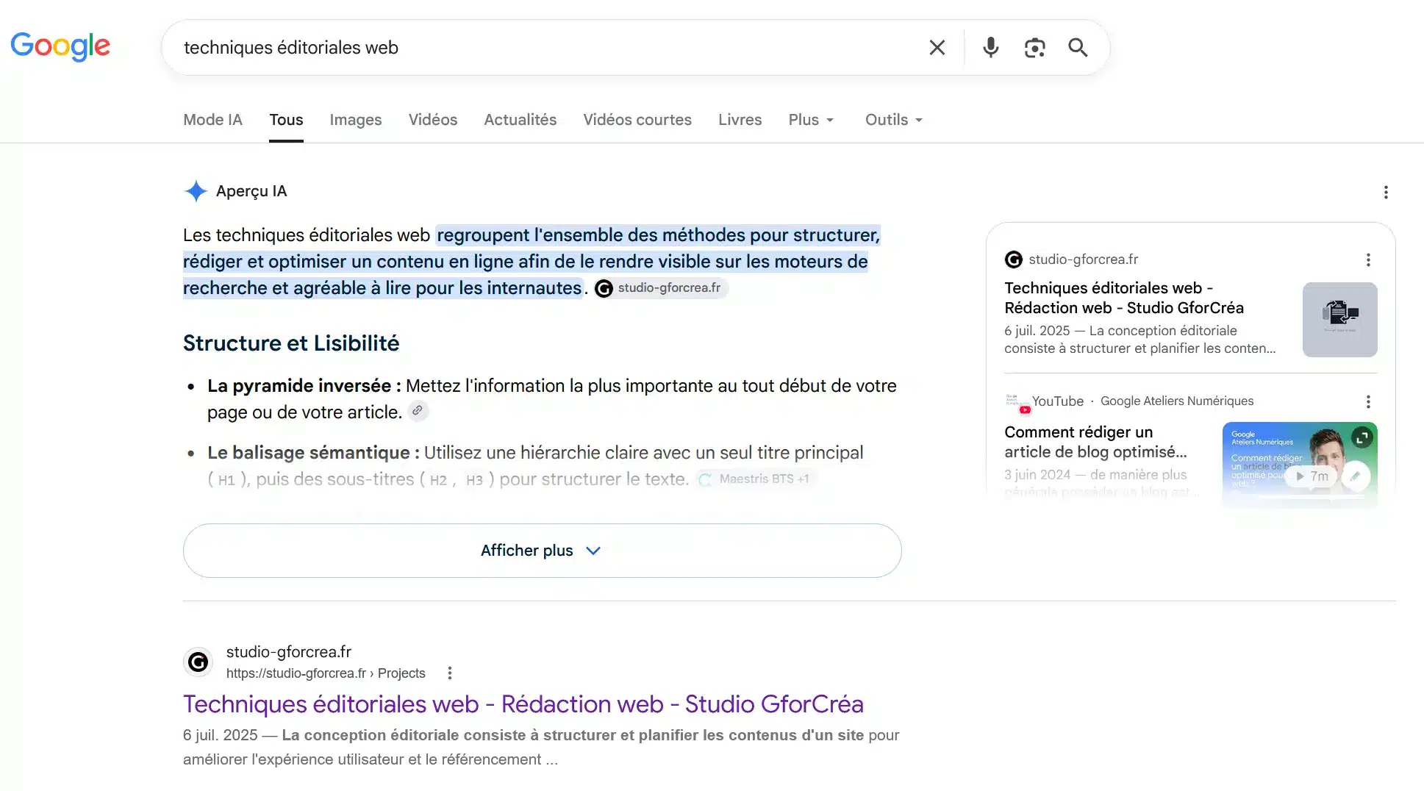The width and height of the screenshot is (1424, 791).
Task: Open Comment rédiger un article de blog card
Action: click(x=1095, y=442)
